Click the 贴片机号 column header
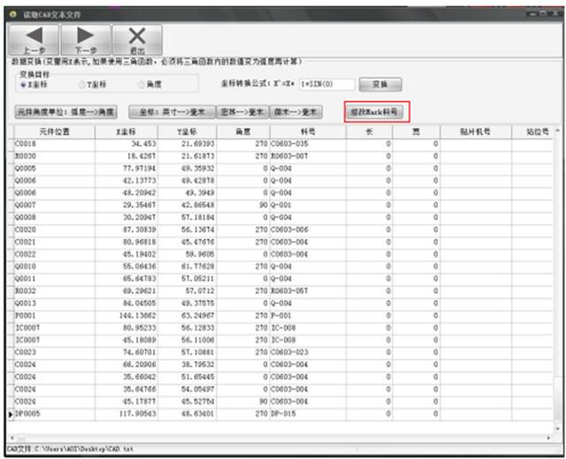 [x=476, y=132]
